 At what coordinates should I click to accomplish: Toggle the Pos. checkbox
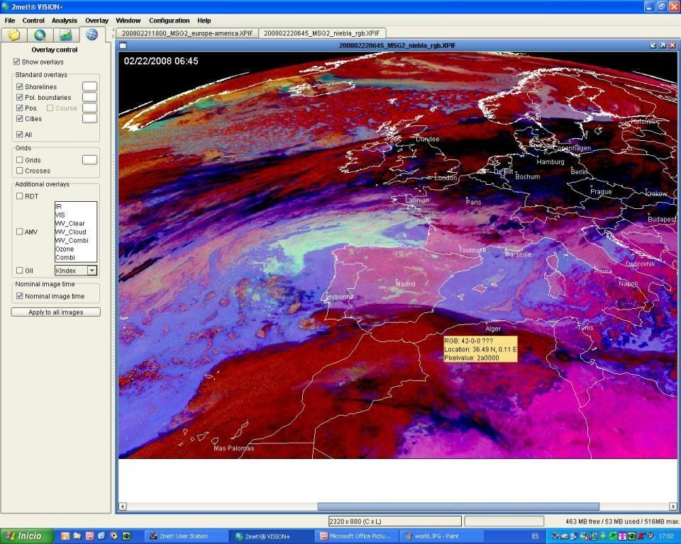[x=20, y=108]
